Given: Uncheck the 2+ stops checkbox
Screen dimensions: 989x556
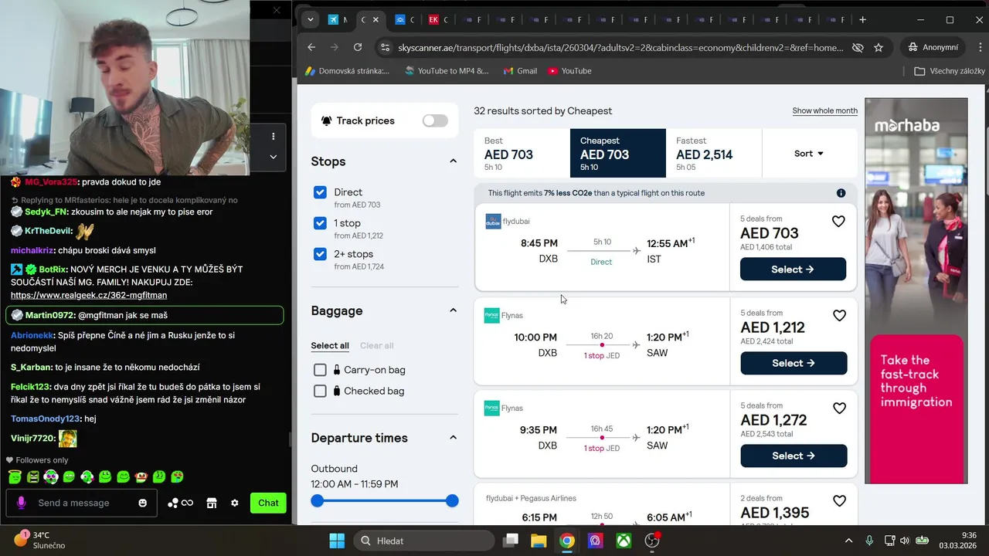Looking at the screenshot, I should (x=320, y=254).
